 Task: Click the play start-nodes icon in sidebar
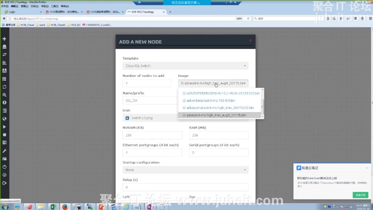pos(4,127)
